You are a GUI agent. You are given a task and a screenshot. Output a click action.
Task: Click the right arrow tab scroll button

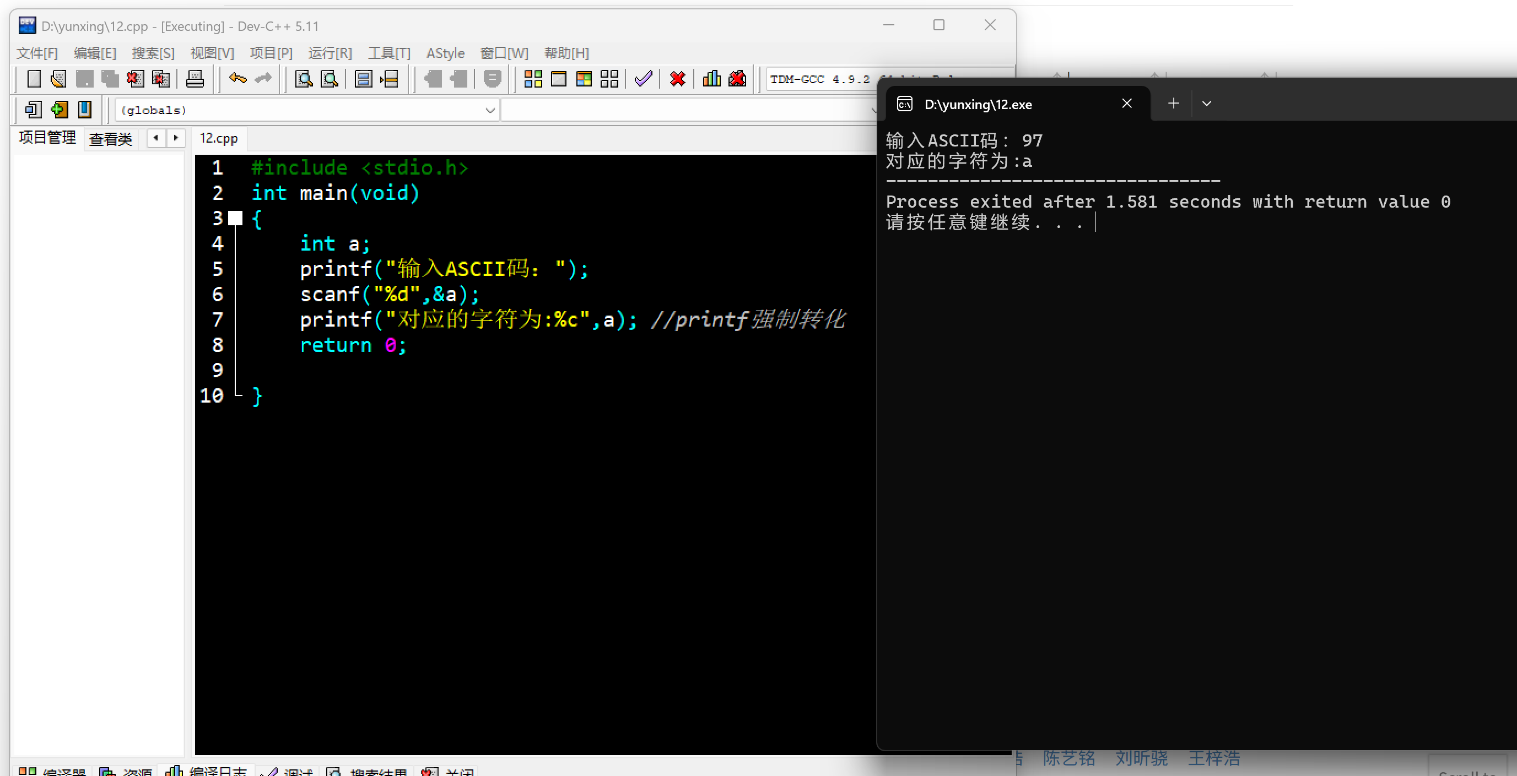point(175,138)
